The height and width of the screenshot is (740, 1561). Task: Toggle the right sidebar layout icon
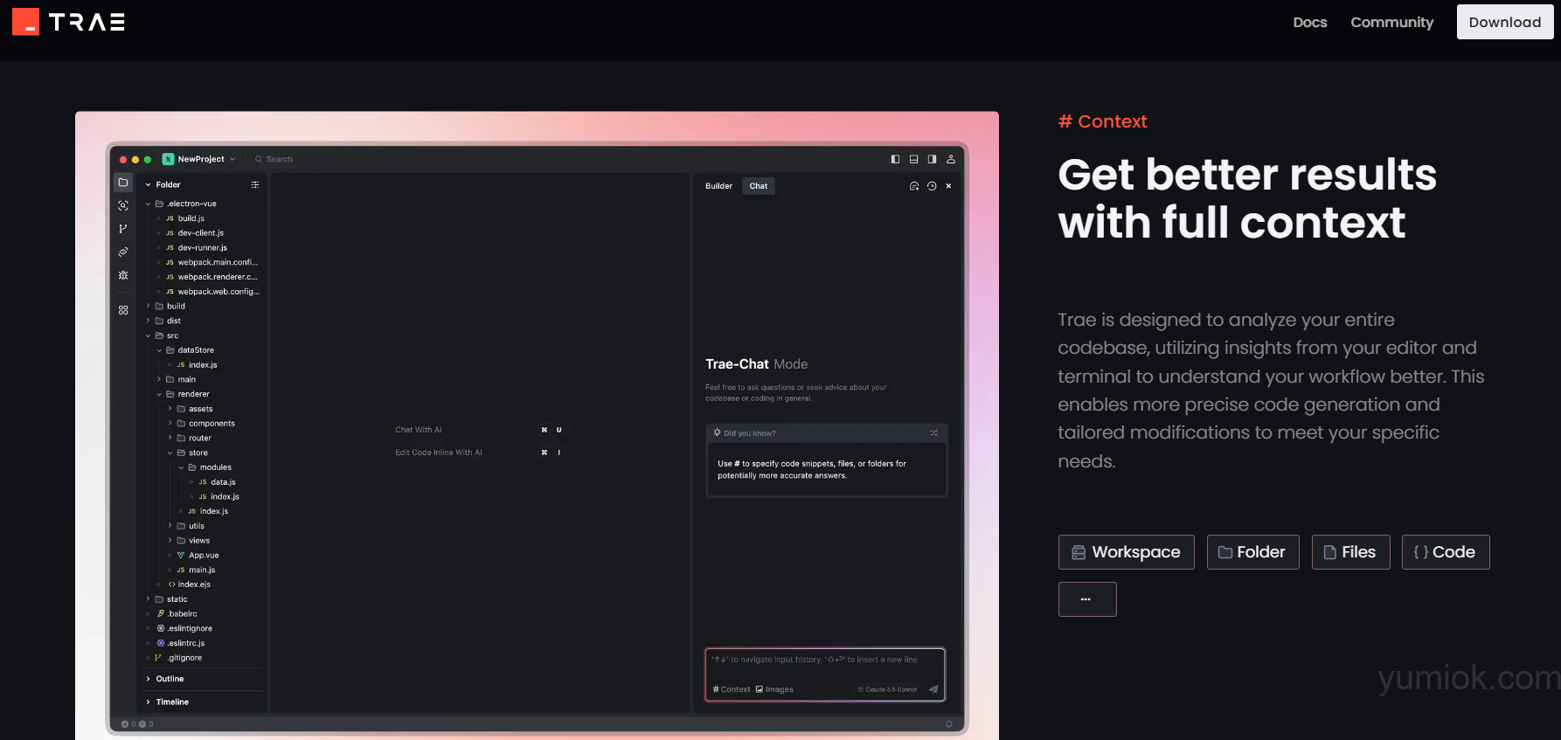[932, 159]
